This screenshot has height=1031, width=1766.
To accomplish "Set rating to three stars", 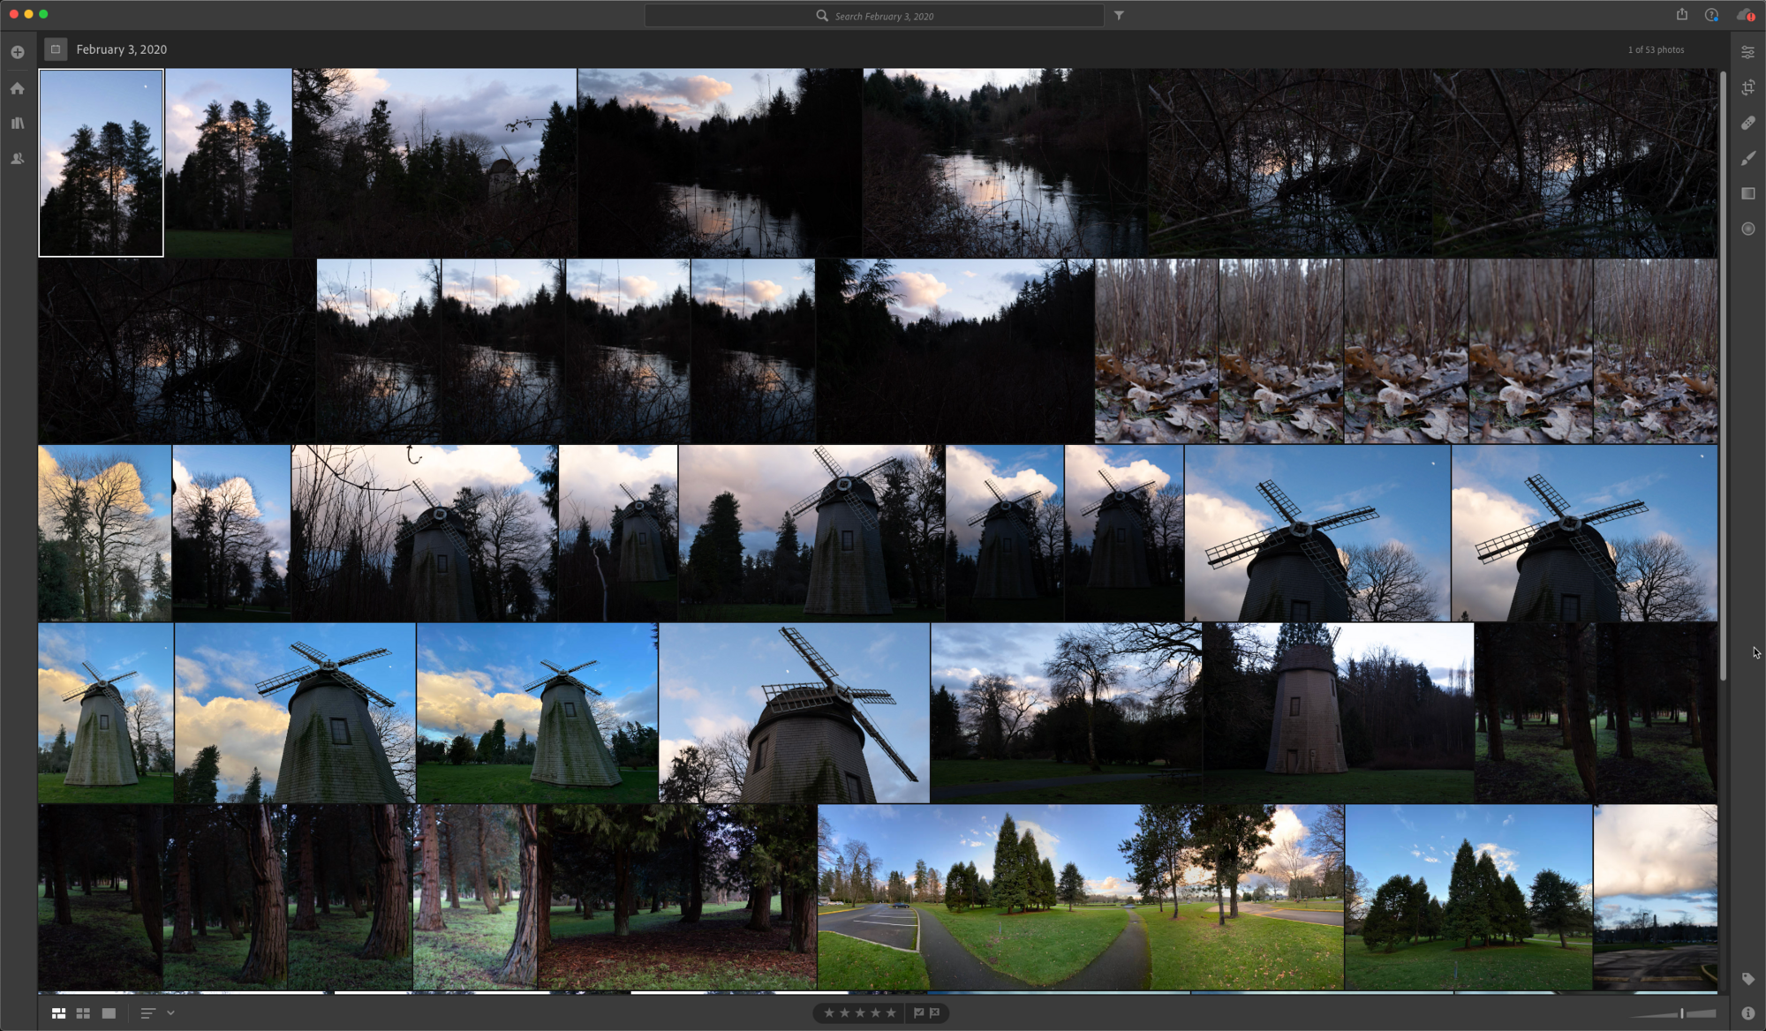I will click(860, 1012).
